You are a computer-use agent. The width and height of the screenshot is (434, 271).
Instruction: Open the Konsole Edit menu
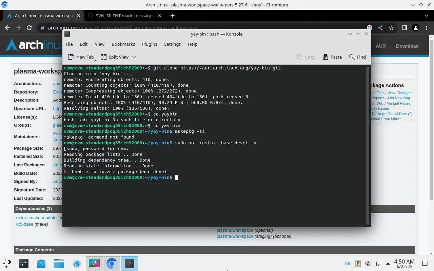click(83, 44)
